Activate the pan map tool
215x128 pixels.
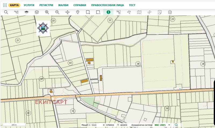[67, 12]
